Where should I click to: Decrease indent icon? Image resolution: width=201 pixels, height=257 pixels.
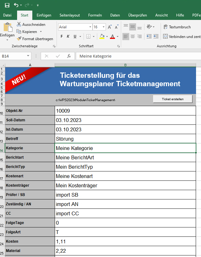[x=149, y=36]
